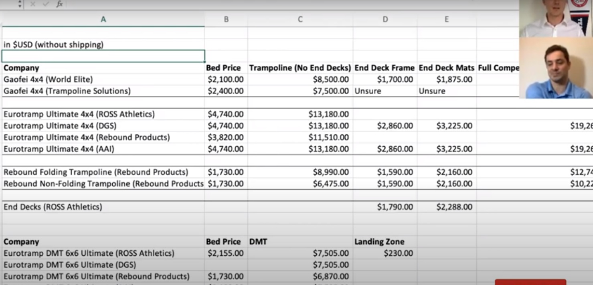593x285 pixels.
Task: Select the $2,100.00 bed price cell
Action: click(226, 79)
